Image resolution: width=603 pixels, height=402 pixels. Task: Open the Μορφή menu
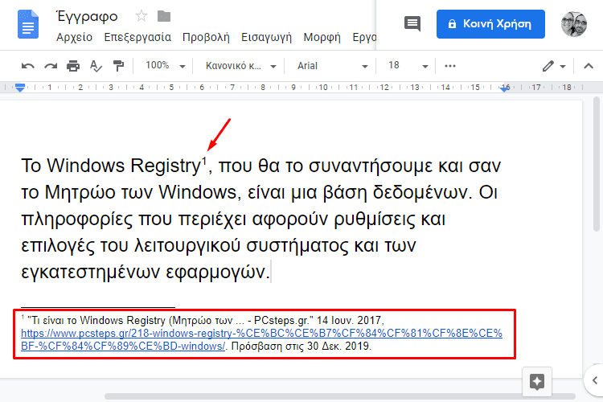point(322,37)
